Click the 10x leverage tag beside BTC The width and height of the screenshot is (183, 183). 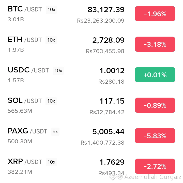point(51,10)
